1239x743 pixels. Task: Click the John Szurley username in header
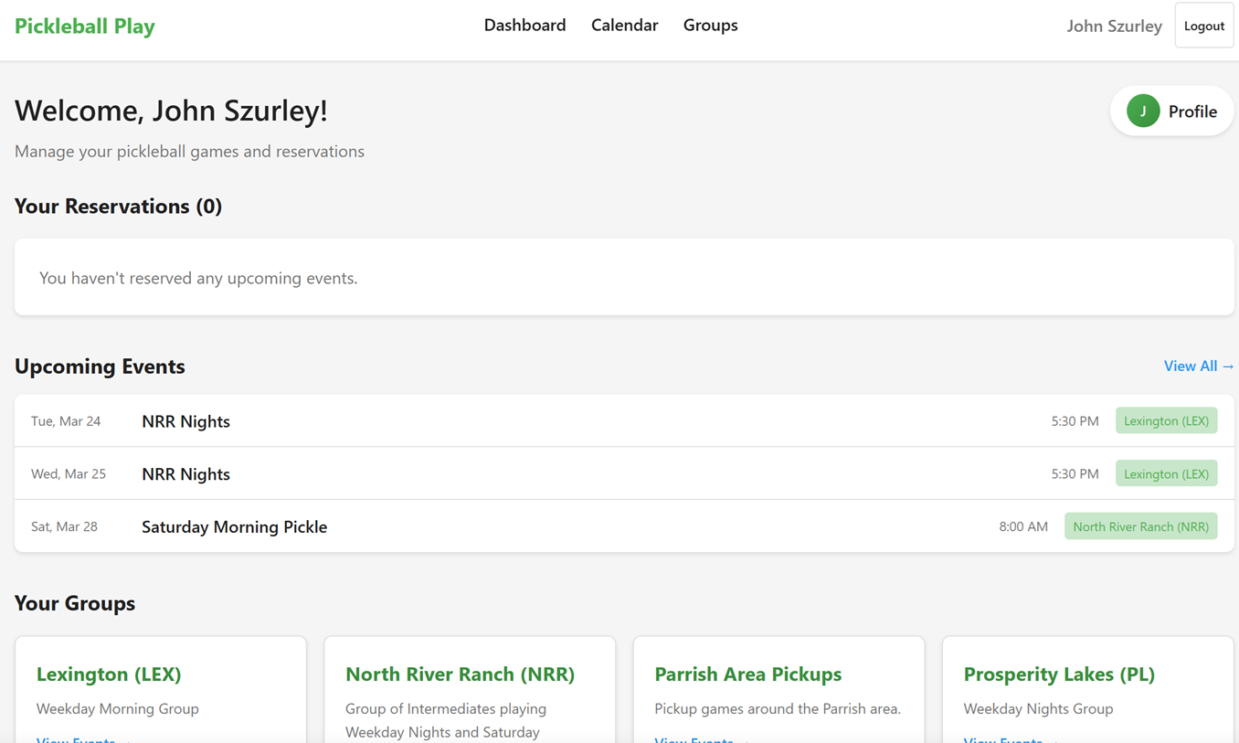click(1114, 27)
